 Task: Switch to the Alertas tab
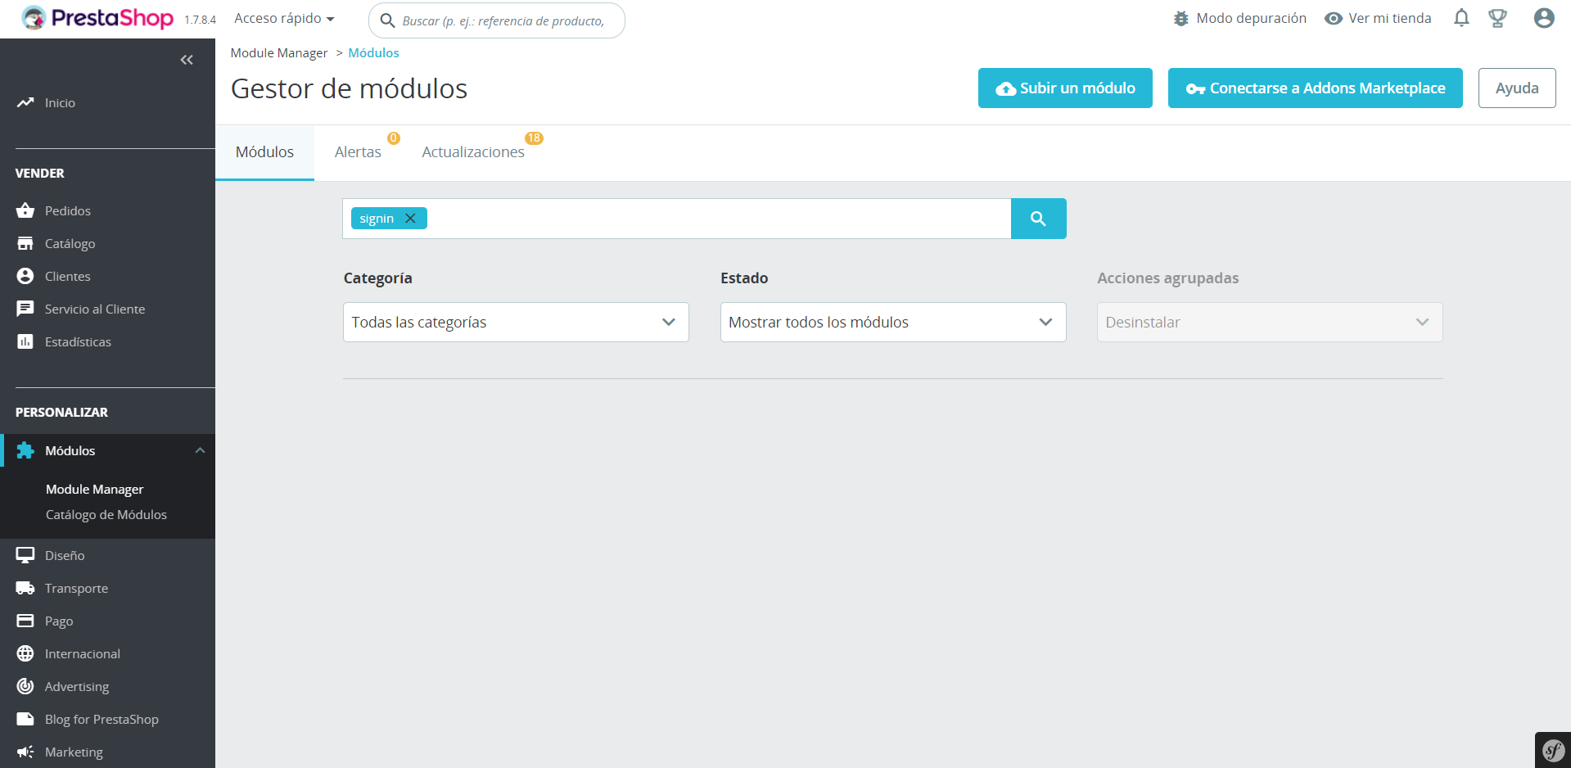(358, 152)
